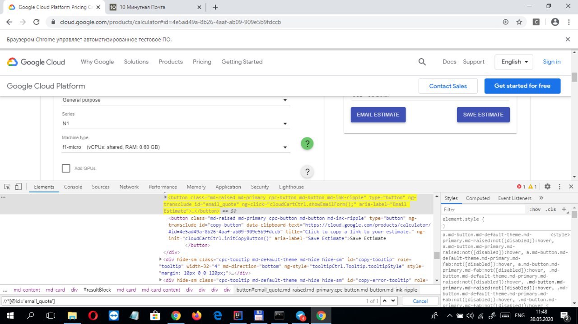This screenshot has width=578, height=324.
Task: Show more Styles pane tabs chevron
Action: [x=541, y=198]
